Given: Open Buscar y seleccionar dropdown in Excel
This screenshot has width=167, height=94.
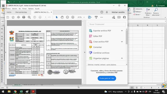Looking at the screenshot, I should pos(156,12).
